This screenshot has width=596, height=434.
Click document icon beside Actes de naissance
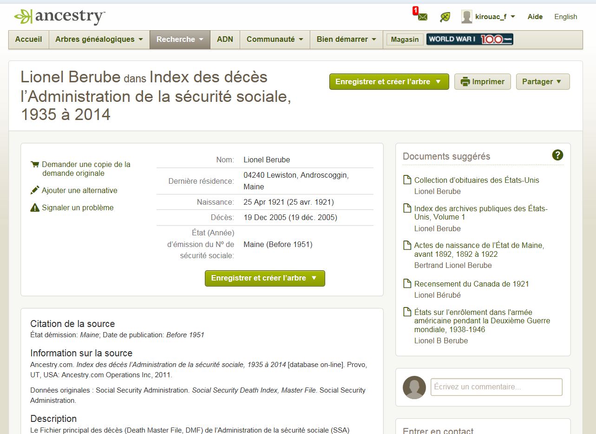[x=407, y=245]
